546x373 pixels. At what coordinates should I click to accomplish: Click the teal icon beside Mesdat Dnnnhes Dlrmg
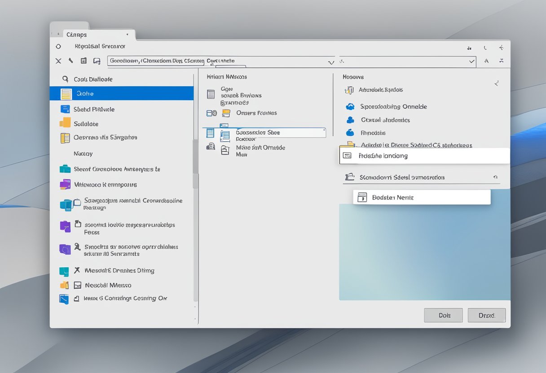tap(64, 271)
